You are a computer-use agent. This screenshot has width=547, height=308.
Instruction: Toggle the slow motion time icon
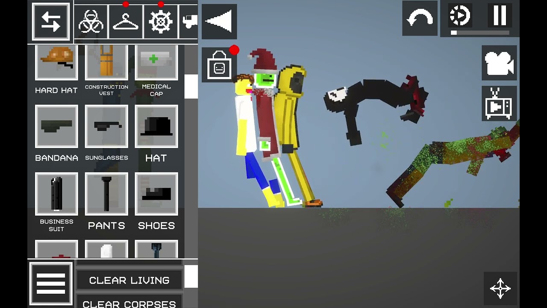[460, 16]
